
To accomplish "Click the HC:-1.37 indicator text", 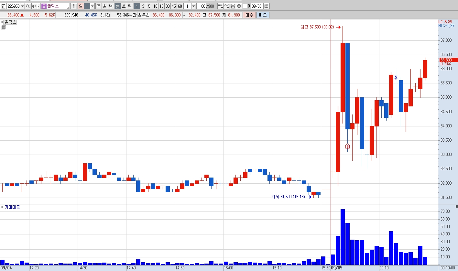I will coord(446,25).
